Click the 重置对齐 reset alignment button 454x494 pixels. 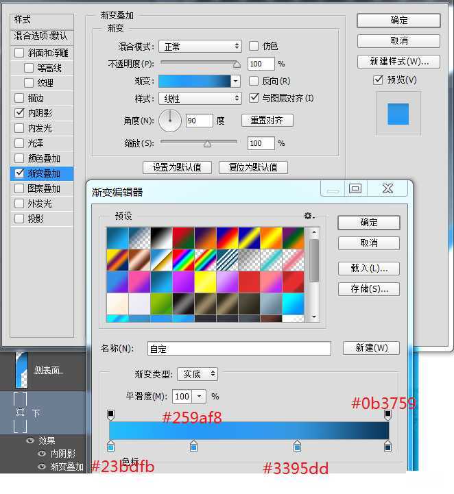pos(267,121)
